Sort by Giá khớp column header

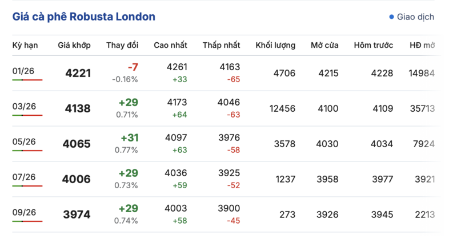[x=74, y=45]
